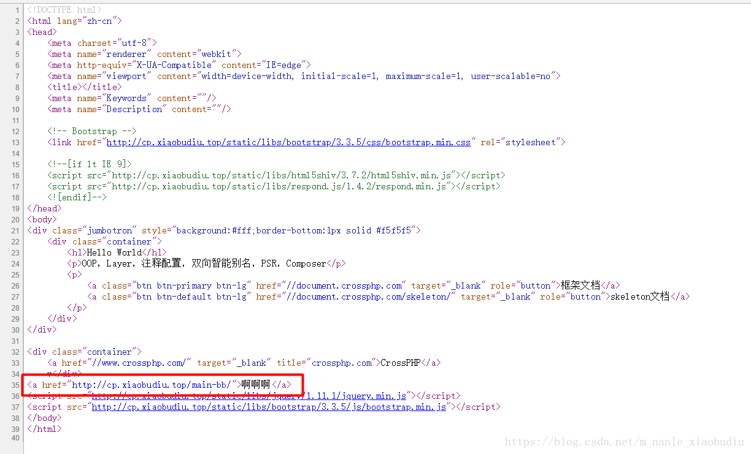Click the closing html tag

pos(44,429)
